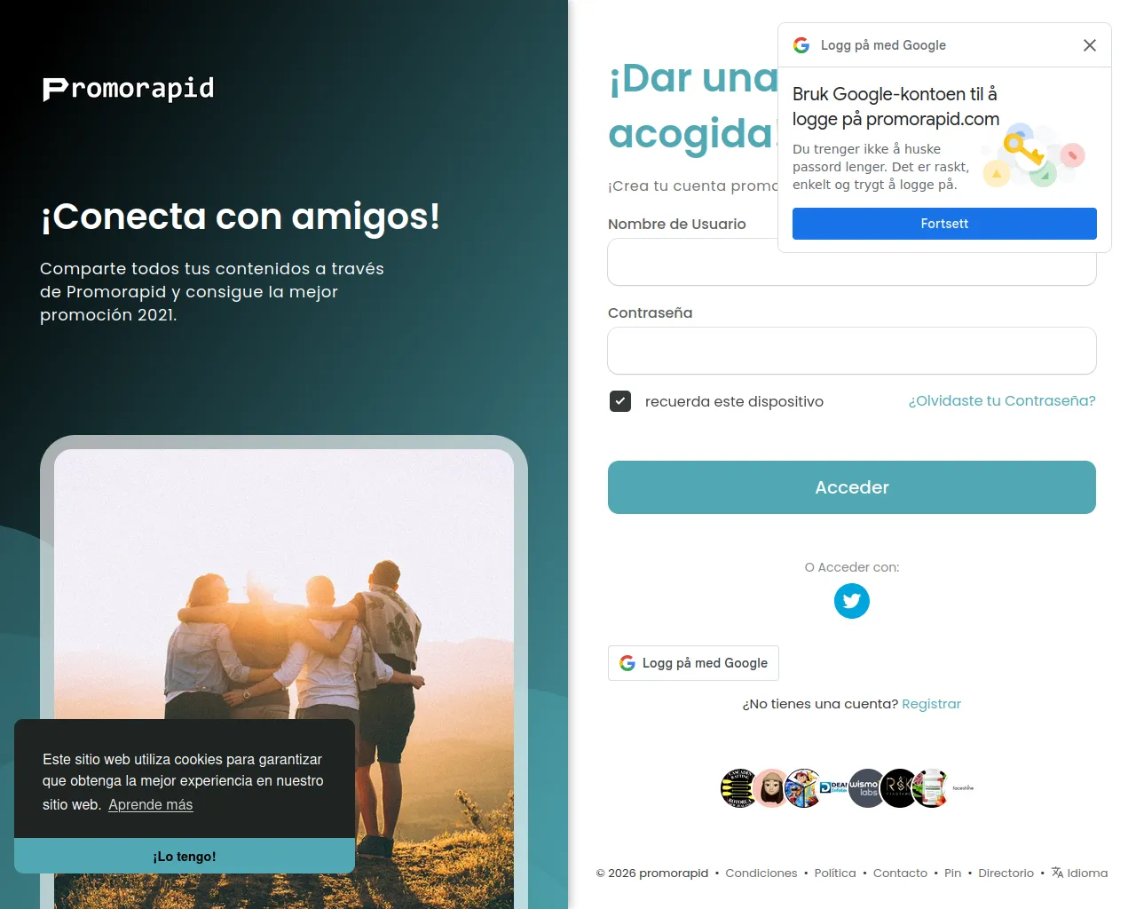Open the Cascades Rafting avatar

tap(738, 788)
